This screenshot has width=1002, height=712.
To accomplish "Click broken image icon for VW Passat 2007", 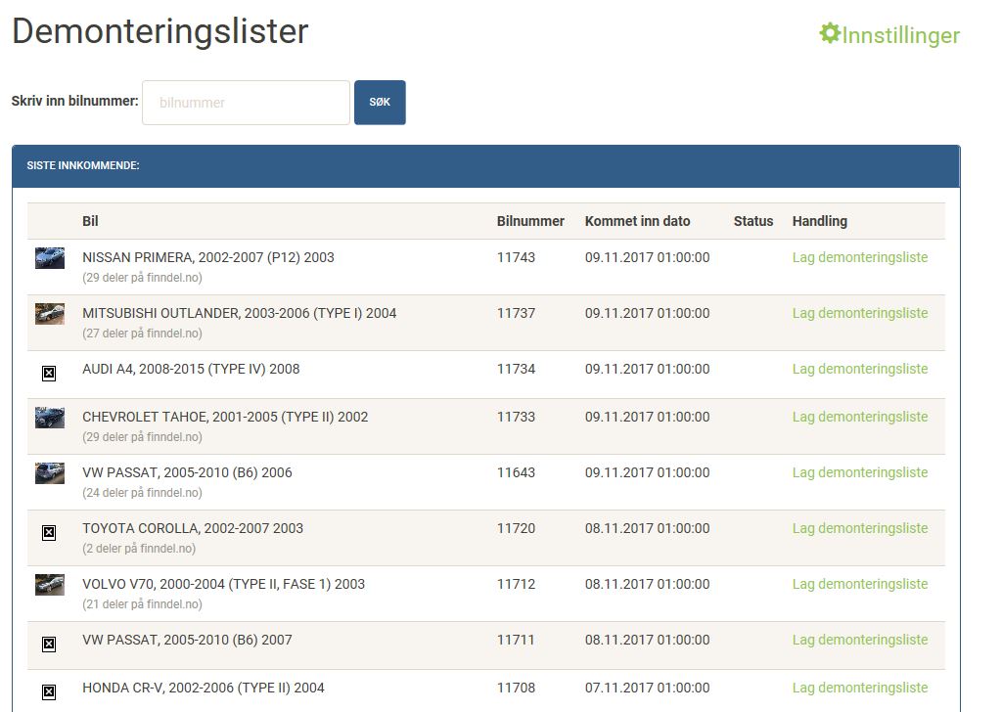I will [49, 645].
